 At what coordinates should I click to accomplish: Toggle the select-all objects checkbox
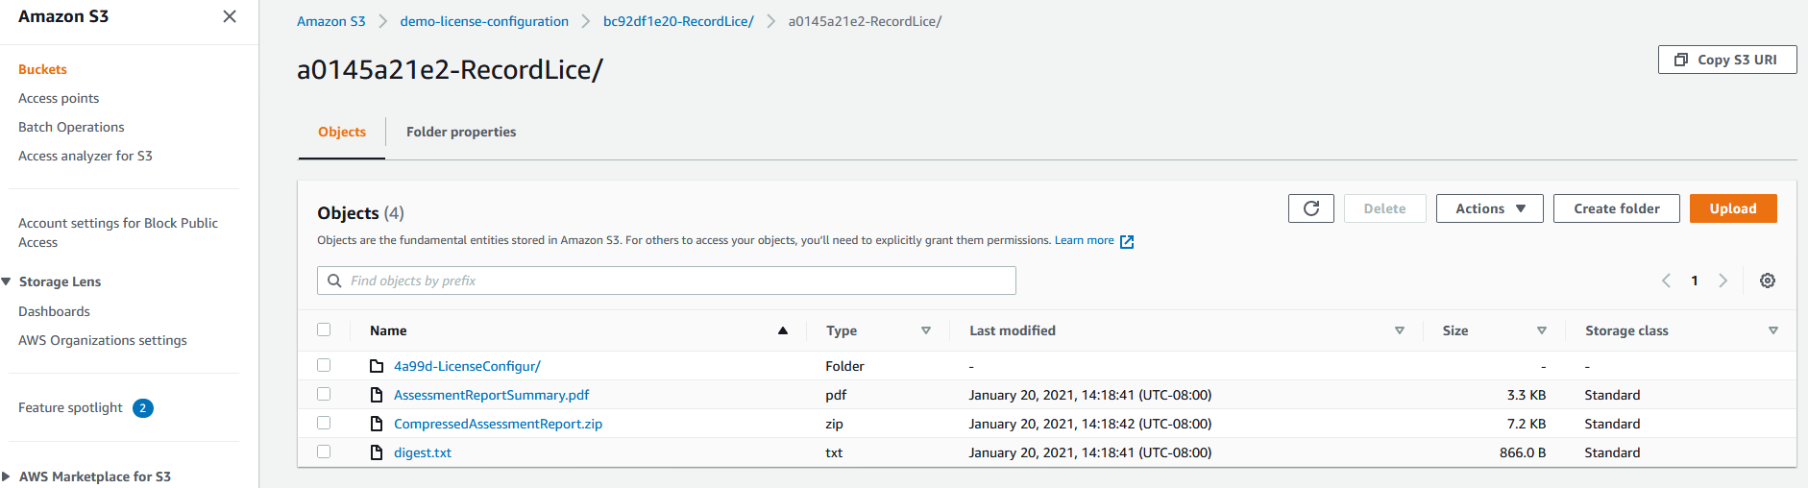(324, 329)
